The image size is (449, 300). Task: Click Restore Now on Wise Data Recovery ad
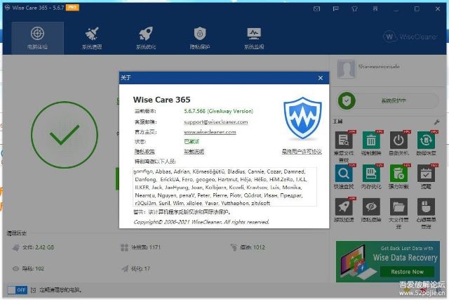coord(407,272)
